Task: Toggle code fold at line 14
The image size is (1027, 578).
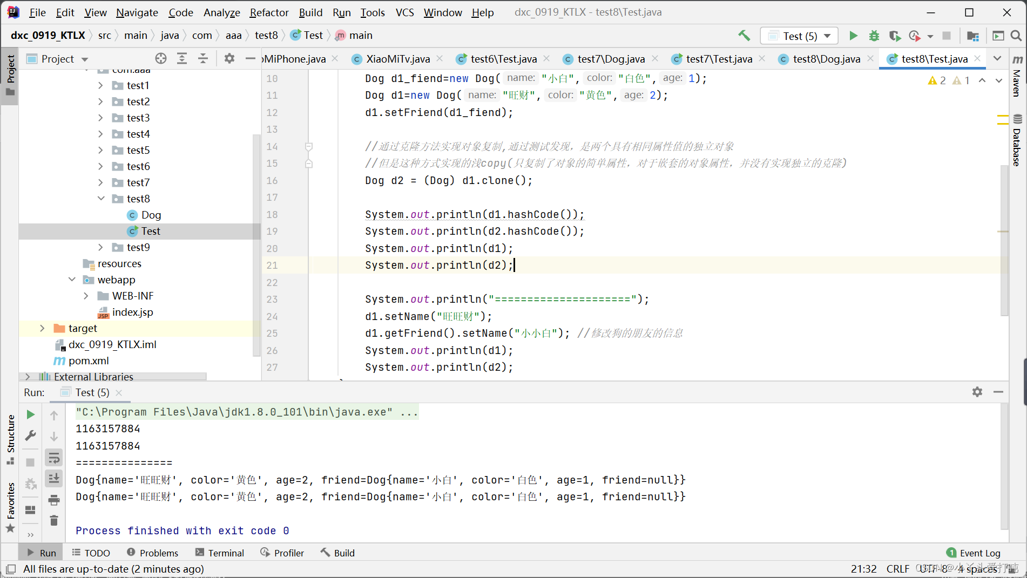Action: point(309,146)
